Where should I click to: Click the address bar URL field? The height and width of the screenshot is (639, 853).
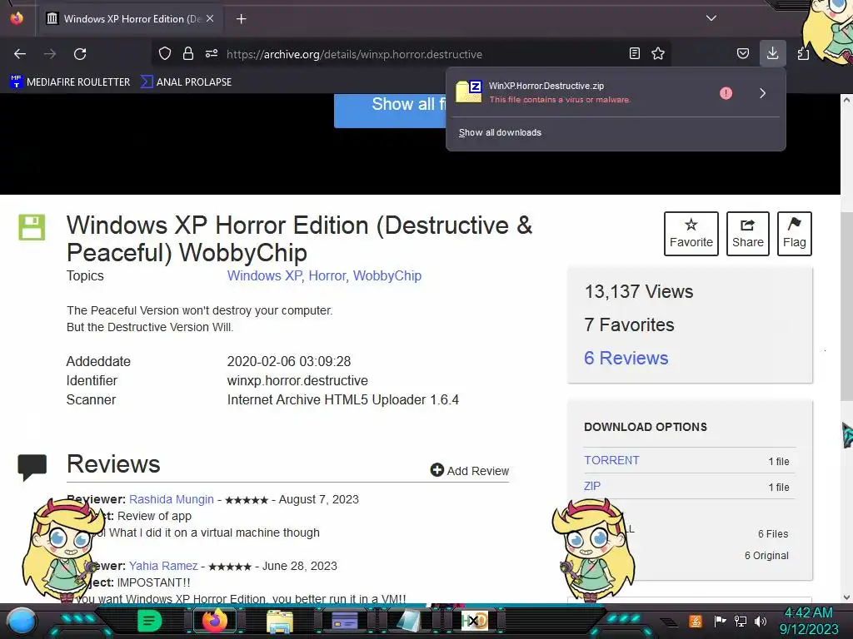coord(413,54)
